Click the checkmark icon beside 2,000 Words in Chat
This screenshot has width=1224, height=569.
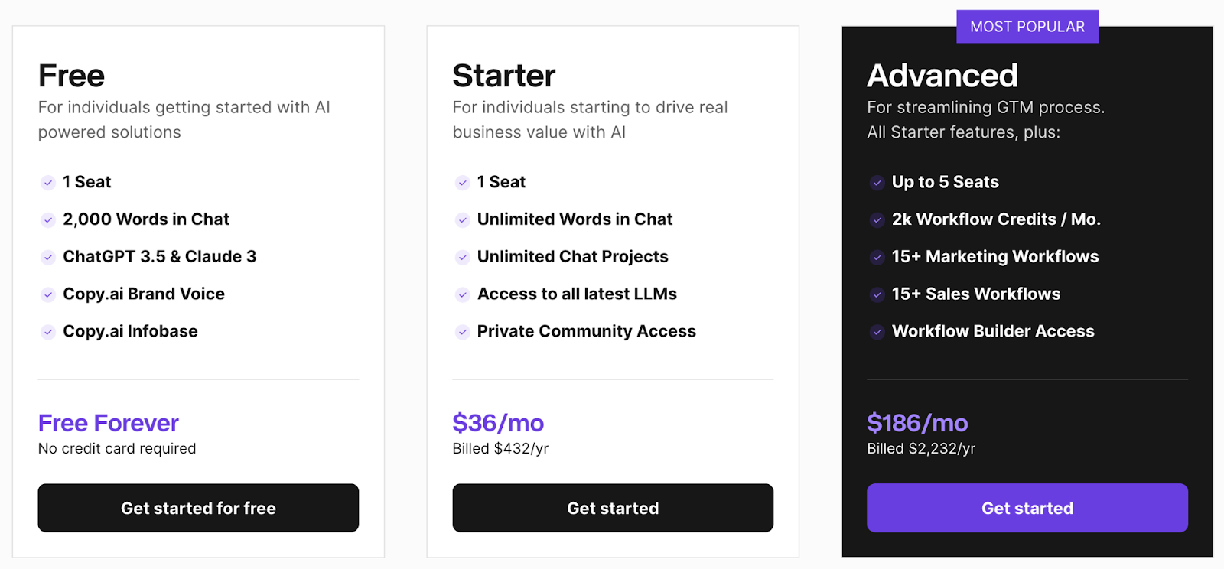pos(48,220)
